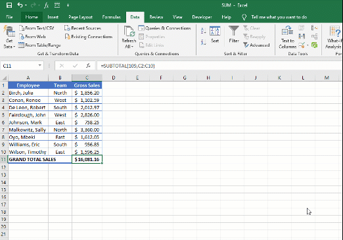Click the Data Validation icon
Image resolution: width=343 pixels, height=240 pixels.
click(x=302, y=45)
